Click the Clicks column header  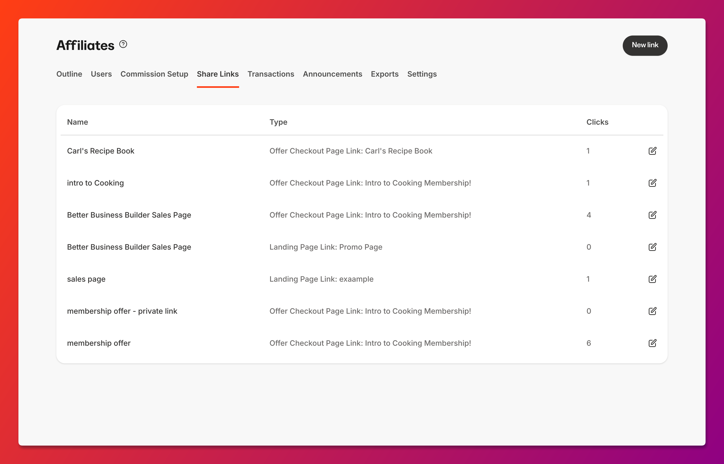tap(597, 122)
